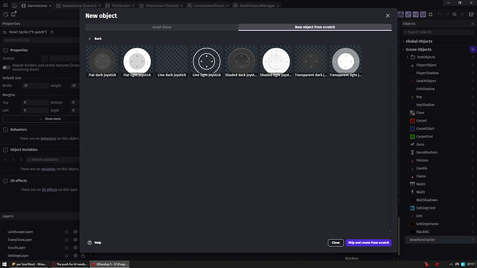The width and height of the screenshot is (477, 268).
Task: Close the Objects panel
Action: click(472, 23)
